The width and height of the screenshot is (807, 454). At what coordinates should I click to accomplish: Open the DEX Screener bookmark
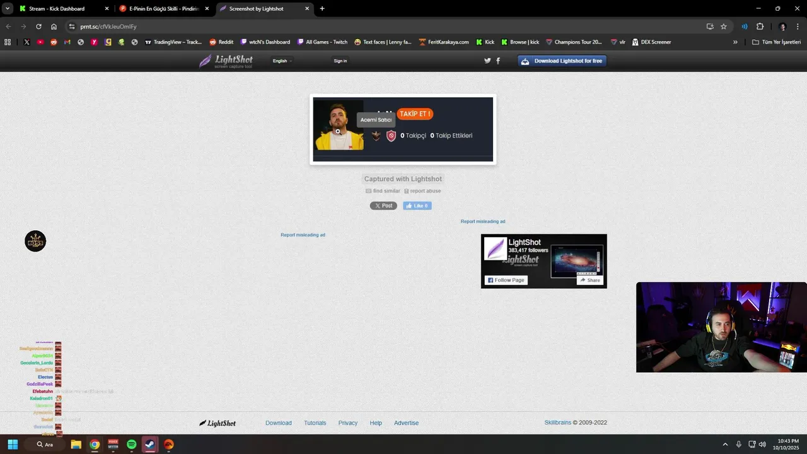tap(651, 42)
